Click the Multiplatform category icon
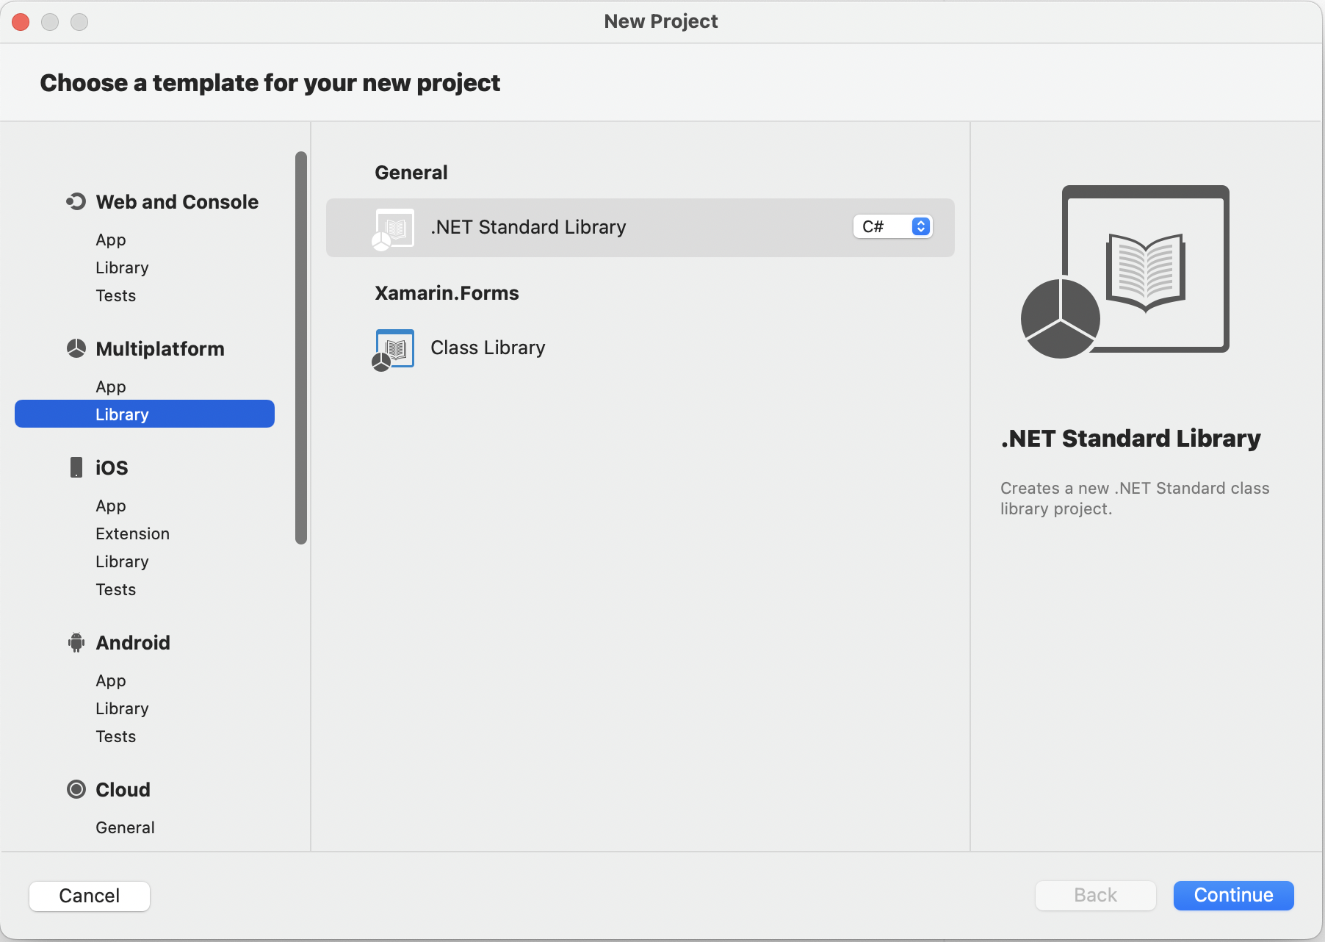 point(76,348)
